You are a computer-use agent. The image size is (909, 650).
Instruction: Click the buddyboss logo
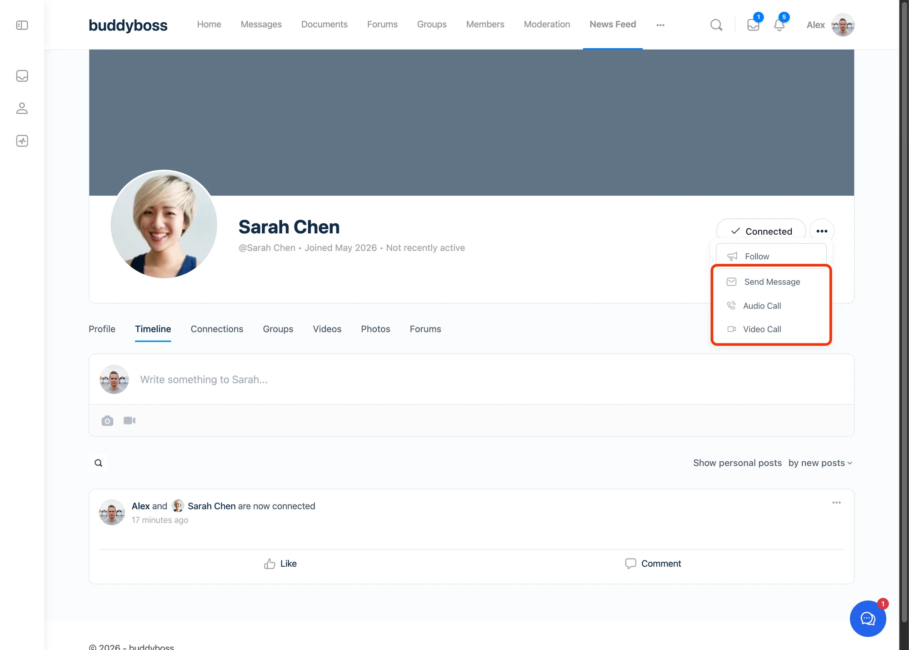pyautogui.click(x=128, y=25)
